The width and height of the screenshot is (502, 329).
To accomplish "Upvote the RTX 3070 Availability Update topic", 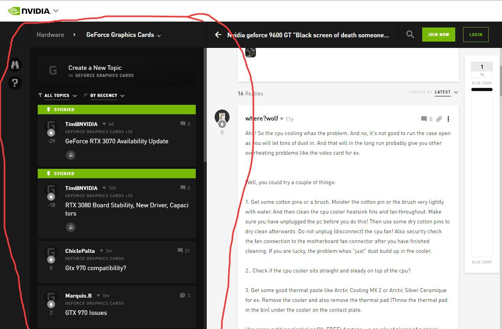I will [51, 133].
